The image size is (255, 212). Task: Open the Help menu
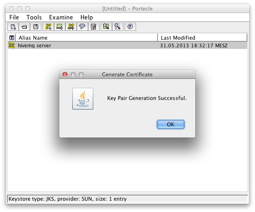[x=86, y=17]
